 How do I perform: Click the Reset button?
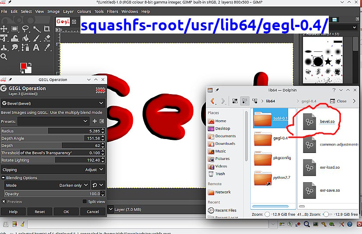tap(40, 211)
